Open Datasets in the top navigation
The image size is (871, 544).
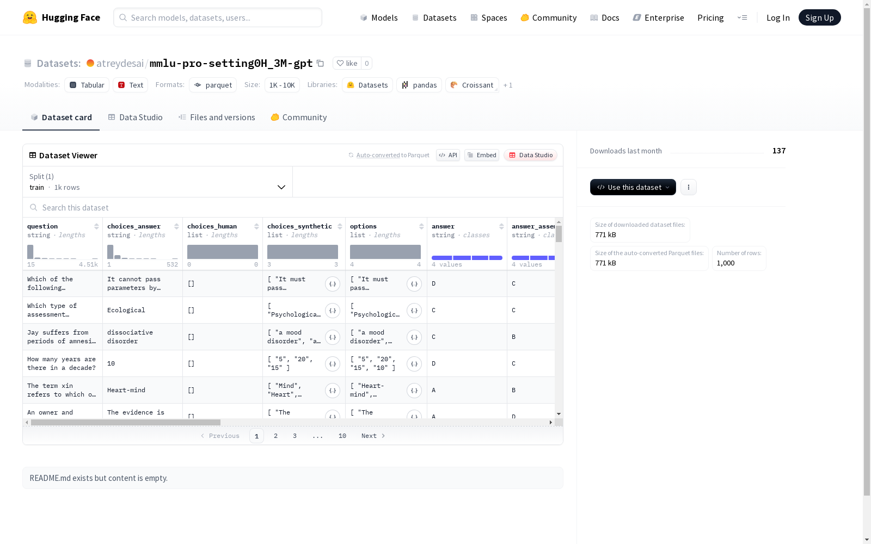tap(434, 17)
